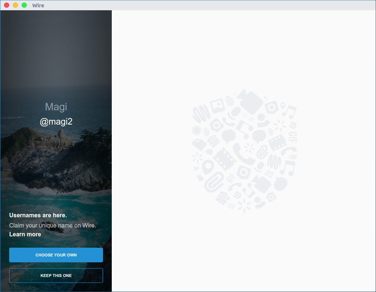
Task: Open the Learn more link
Action: (25, 234)
